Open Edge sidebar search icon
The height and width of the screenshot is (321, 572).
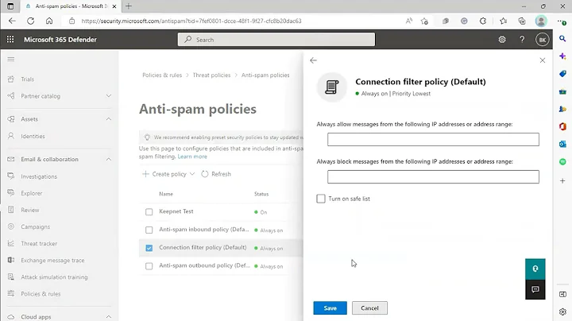562,38
